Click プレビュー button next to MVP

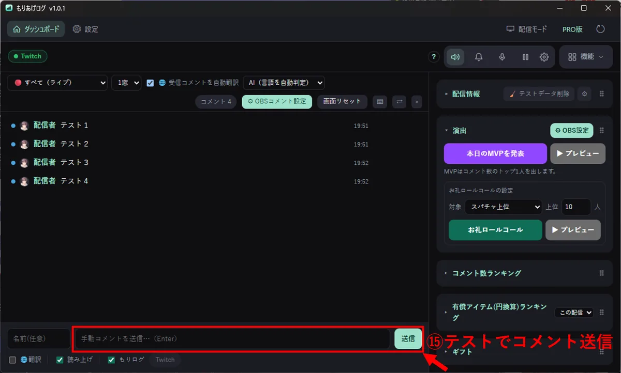tap(578, 153)
